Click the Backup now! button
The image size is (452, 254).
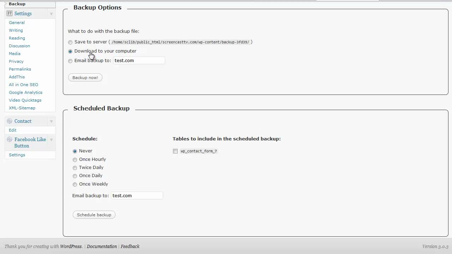click(x=85, y=78)
